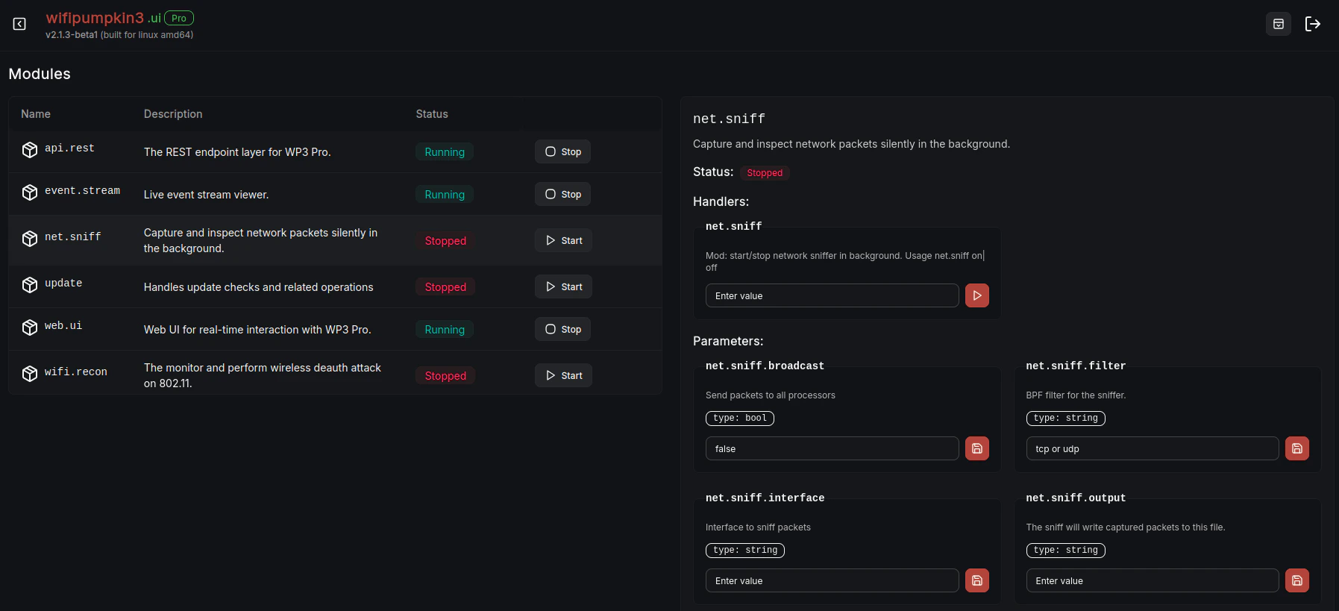Click the net.sniff.interface value input
The image size is (1339, 611).
(x=832, y=580)
